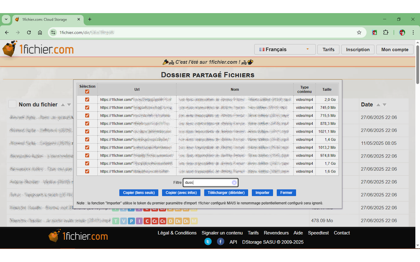
Task: Click the blue V icon in 478.09 Mo row
Action: pos(123,221)
